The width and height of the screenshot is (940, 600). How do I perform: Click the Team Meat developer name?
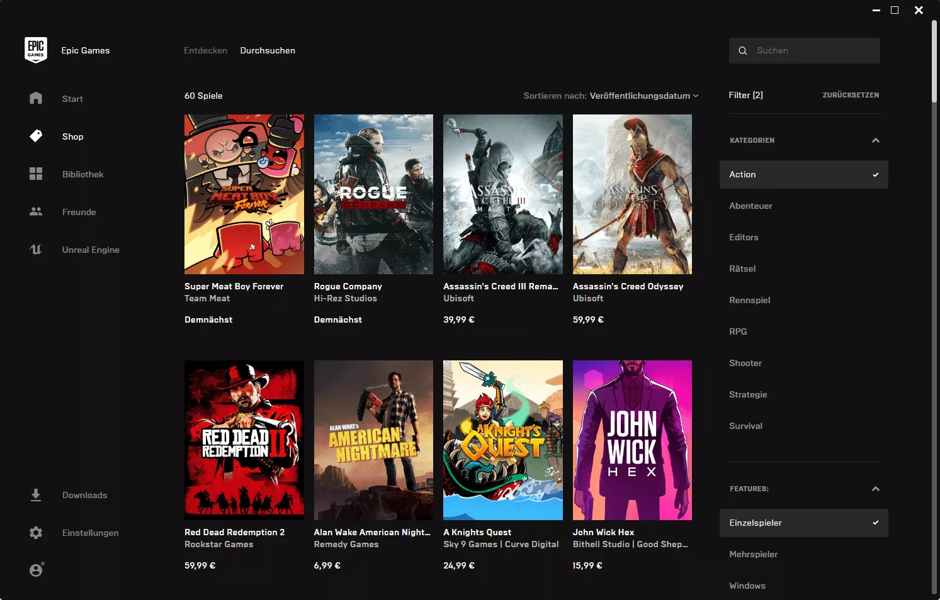pyautogui.click(x=207, y=298)
